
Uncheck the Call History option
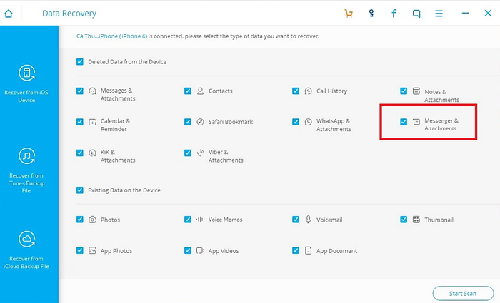pos(296,91)
